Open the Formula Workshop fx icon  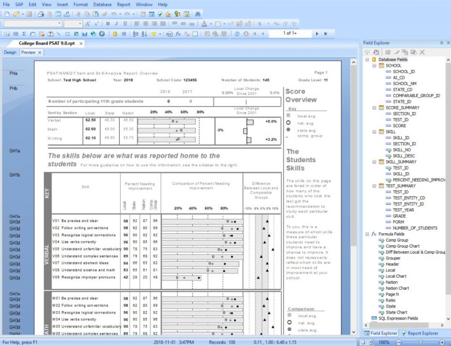178,33
